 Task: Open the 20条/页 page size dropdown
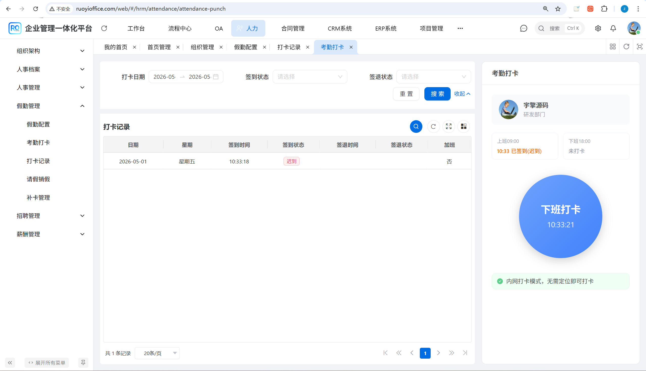(157, 353)
